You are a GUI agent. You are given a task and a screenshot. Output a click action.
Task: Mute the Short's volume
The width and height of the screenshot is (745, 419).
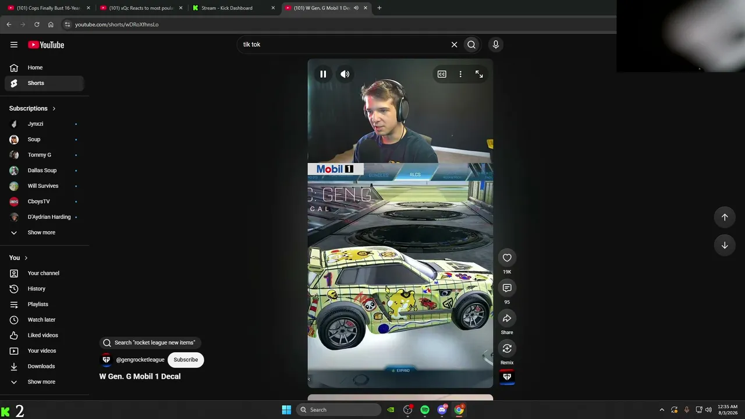(x=345, y=74)
